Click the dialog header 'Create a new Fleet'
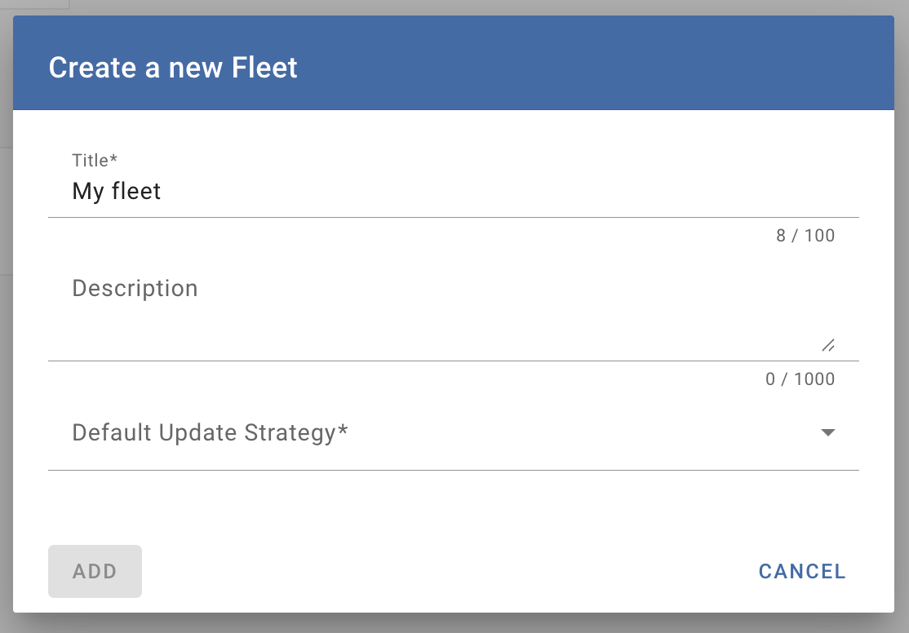Viewport: 909px width, 633px height. (172, 68)
